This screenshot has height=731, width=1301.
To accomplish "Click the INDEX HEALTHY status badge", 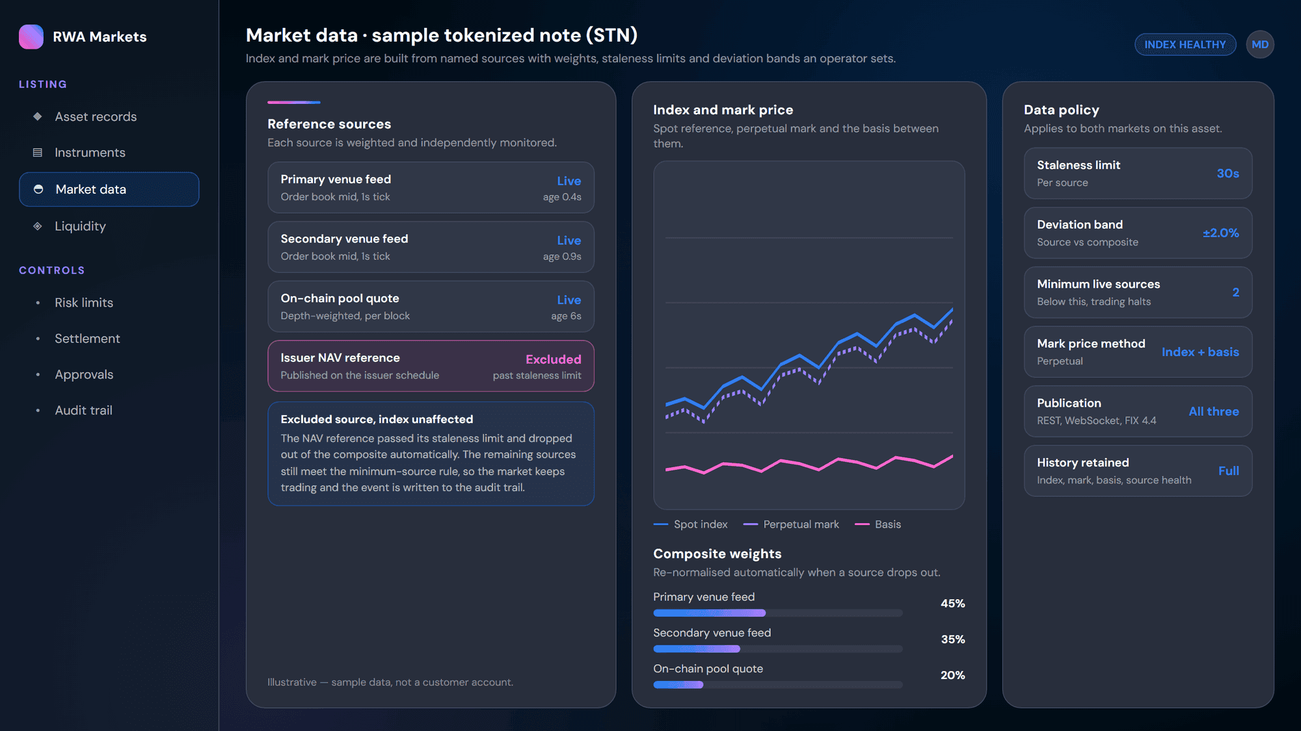I will pyautogui.click(x=1185, y=44).
